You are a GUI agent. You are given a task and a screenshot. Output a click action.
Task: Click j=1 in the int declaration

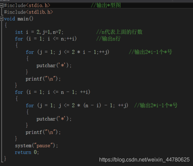[x=46, y=32]
